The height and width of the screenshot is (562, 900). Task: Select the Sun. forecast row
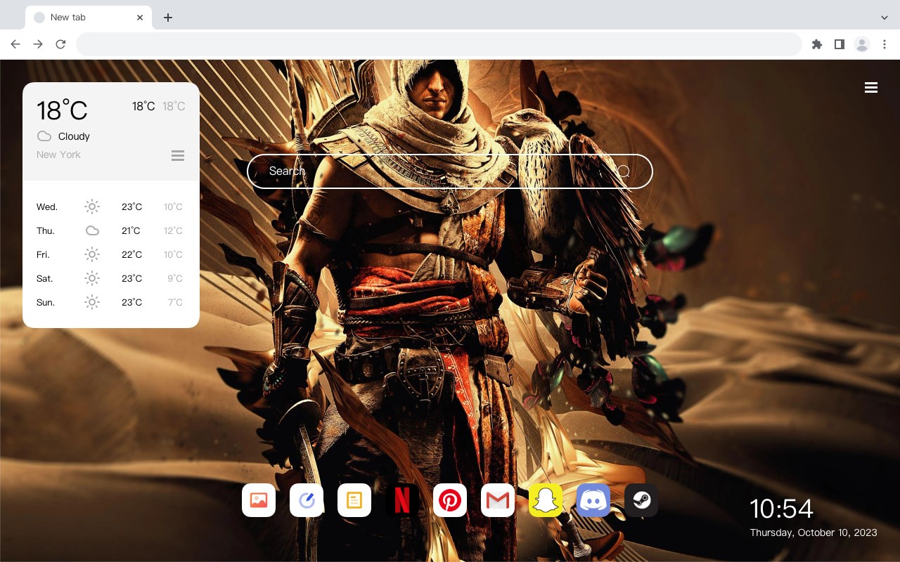pyautogui.click(x=110, y=302)
